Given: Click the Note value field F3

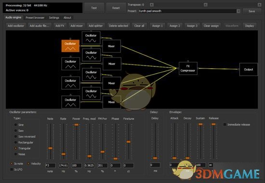Looking at the screenshot, I should point(51,166).
